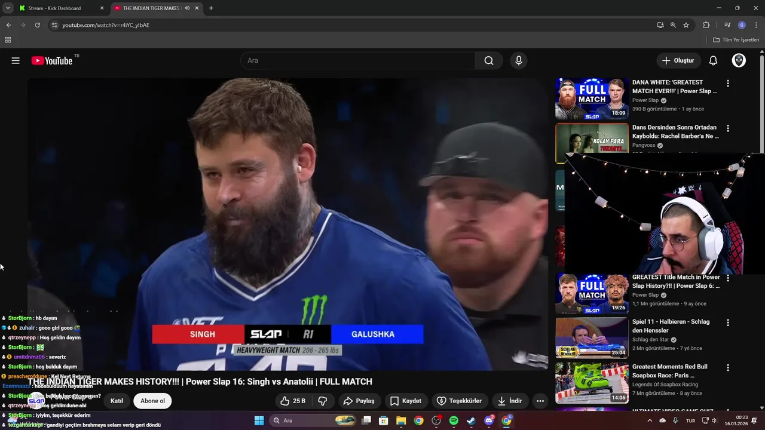View site information icon in address bar
Viewport: 765px width, 430px height.
click(54, 25)
